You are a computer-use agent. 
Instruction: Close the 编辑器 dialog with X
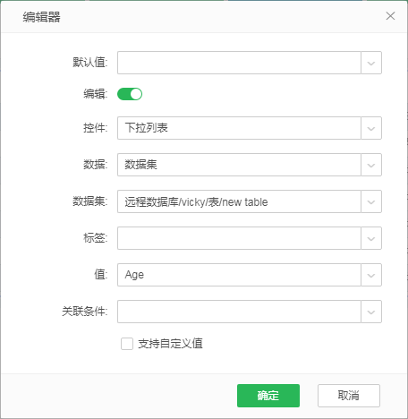click(x=390, y=16)
